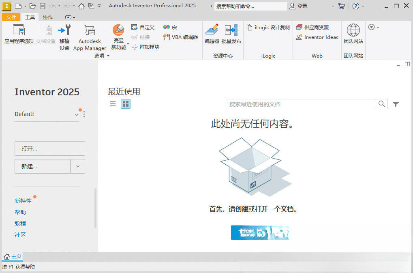
Task: Click the search magnifier for recent documents
Action: pyautogui.click(x=382, y=104)
